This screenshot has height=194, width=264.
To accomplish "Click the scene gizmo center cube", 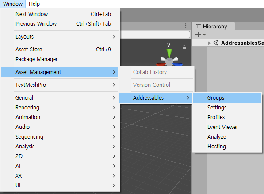I will (x=169, y=62).
